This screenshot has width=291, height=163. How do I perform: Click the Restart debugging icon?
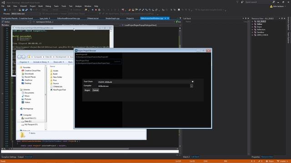pos(99,10)
